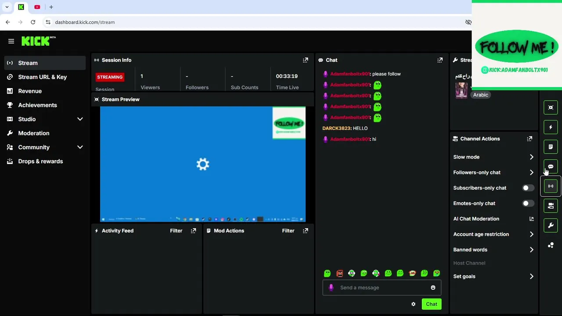Click the Host Channel option
562x316 pixels.
point(469,263)
